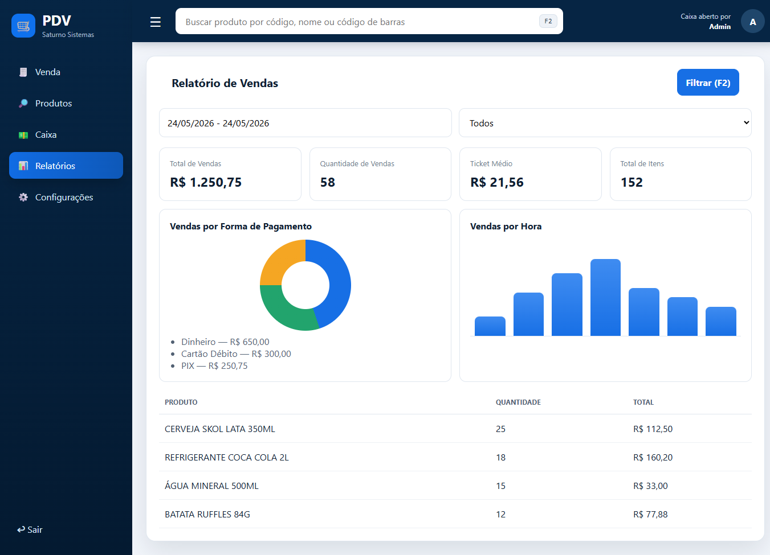Open the Venda menu item
770x555 pixels.
coord(66,72)
